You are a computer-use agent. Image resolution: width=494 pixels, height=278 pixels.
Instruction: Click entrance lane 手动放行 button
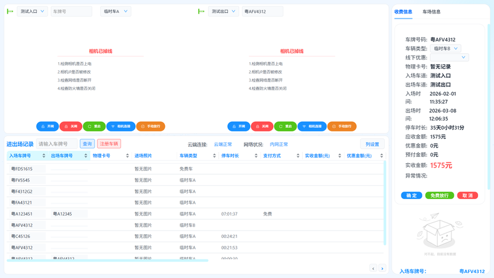(151, 127)
